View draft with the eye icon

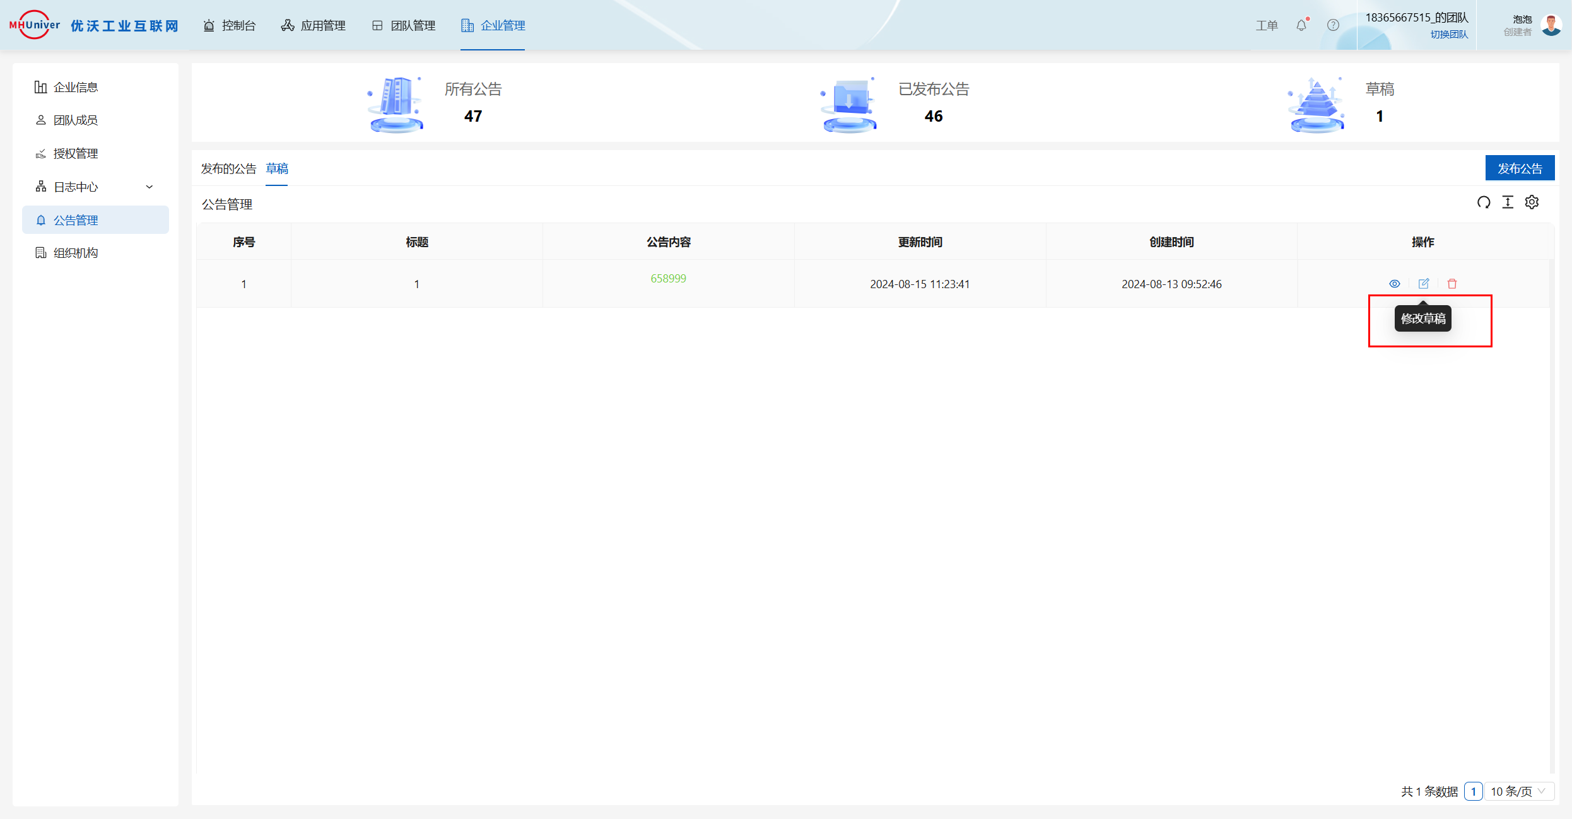1395,284
